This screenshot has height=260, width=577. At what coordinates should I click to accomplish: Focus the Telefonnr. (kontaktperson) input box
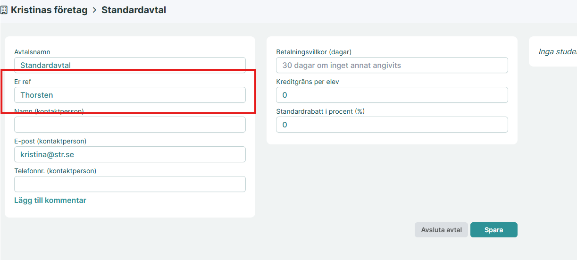[x=130, y=184]
